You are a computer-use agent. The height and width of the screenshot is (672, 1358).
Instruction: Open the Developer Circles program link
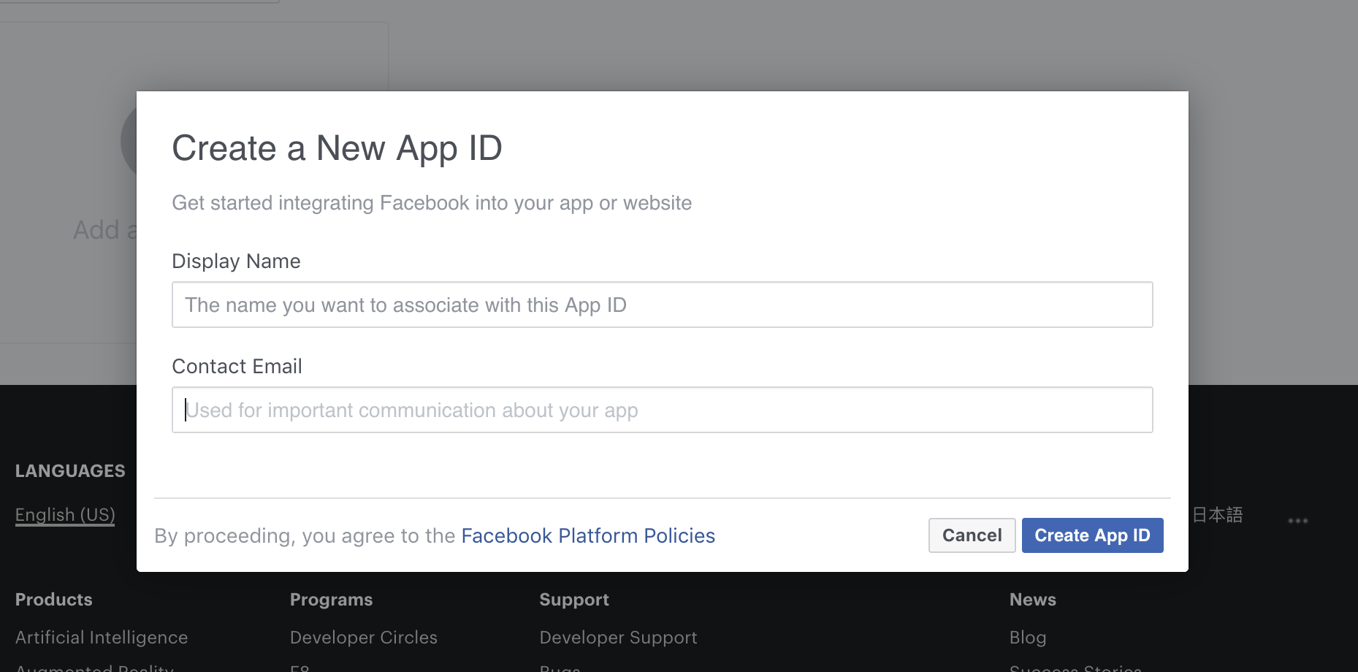tap(363, 638)
